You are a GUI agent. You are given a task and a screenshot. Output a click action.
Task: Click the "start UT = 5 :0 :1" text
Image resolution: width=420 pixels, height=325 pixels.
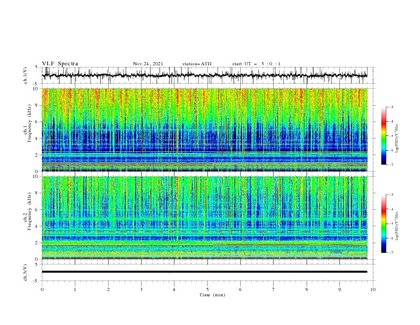click(x=256, y=64)
